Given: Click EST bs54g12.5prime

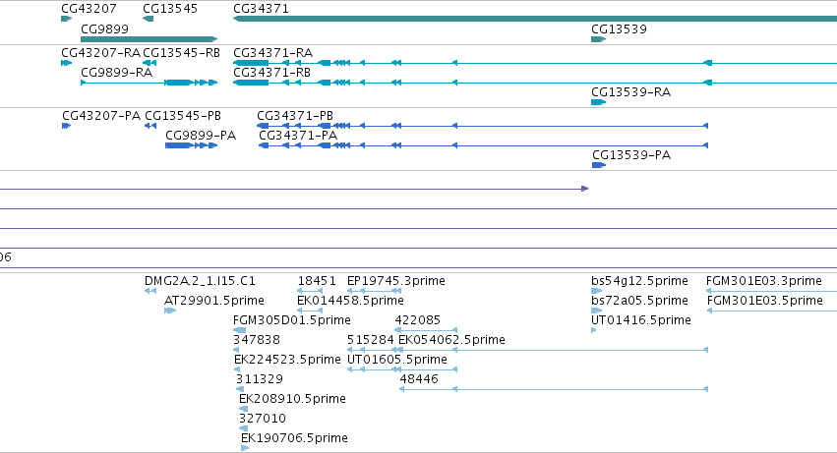Looking at the screenshot, I should coord(639,281).
